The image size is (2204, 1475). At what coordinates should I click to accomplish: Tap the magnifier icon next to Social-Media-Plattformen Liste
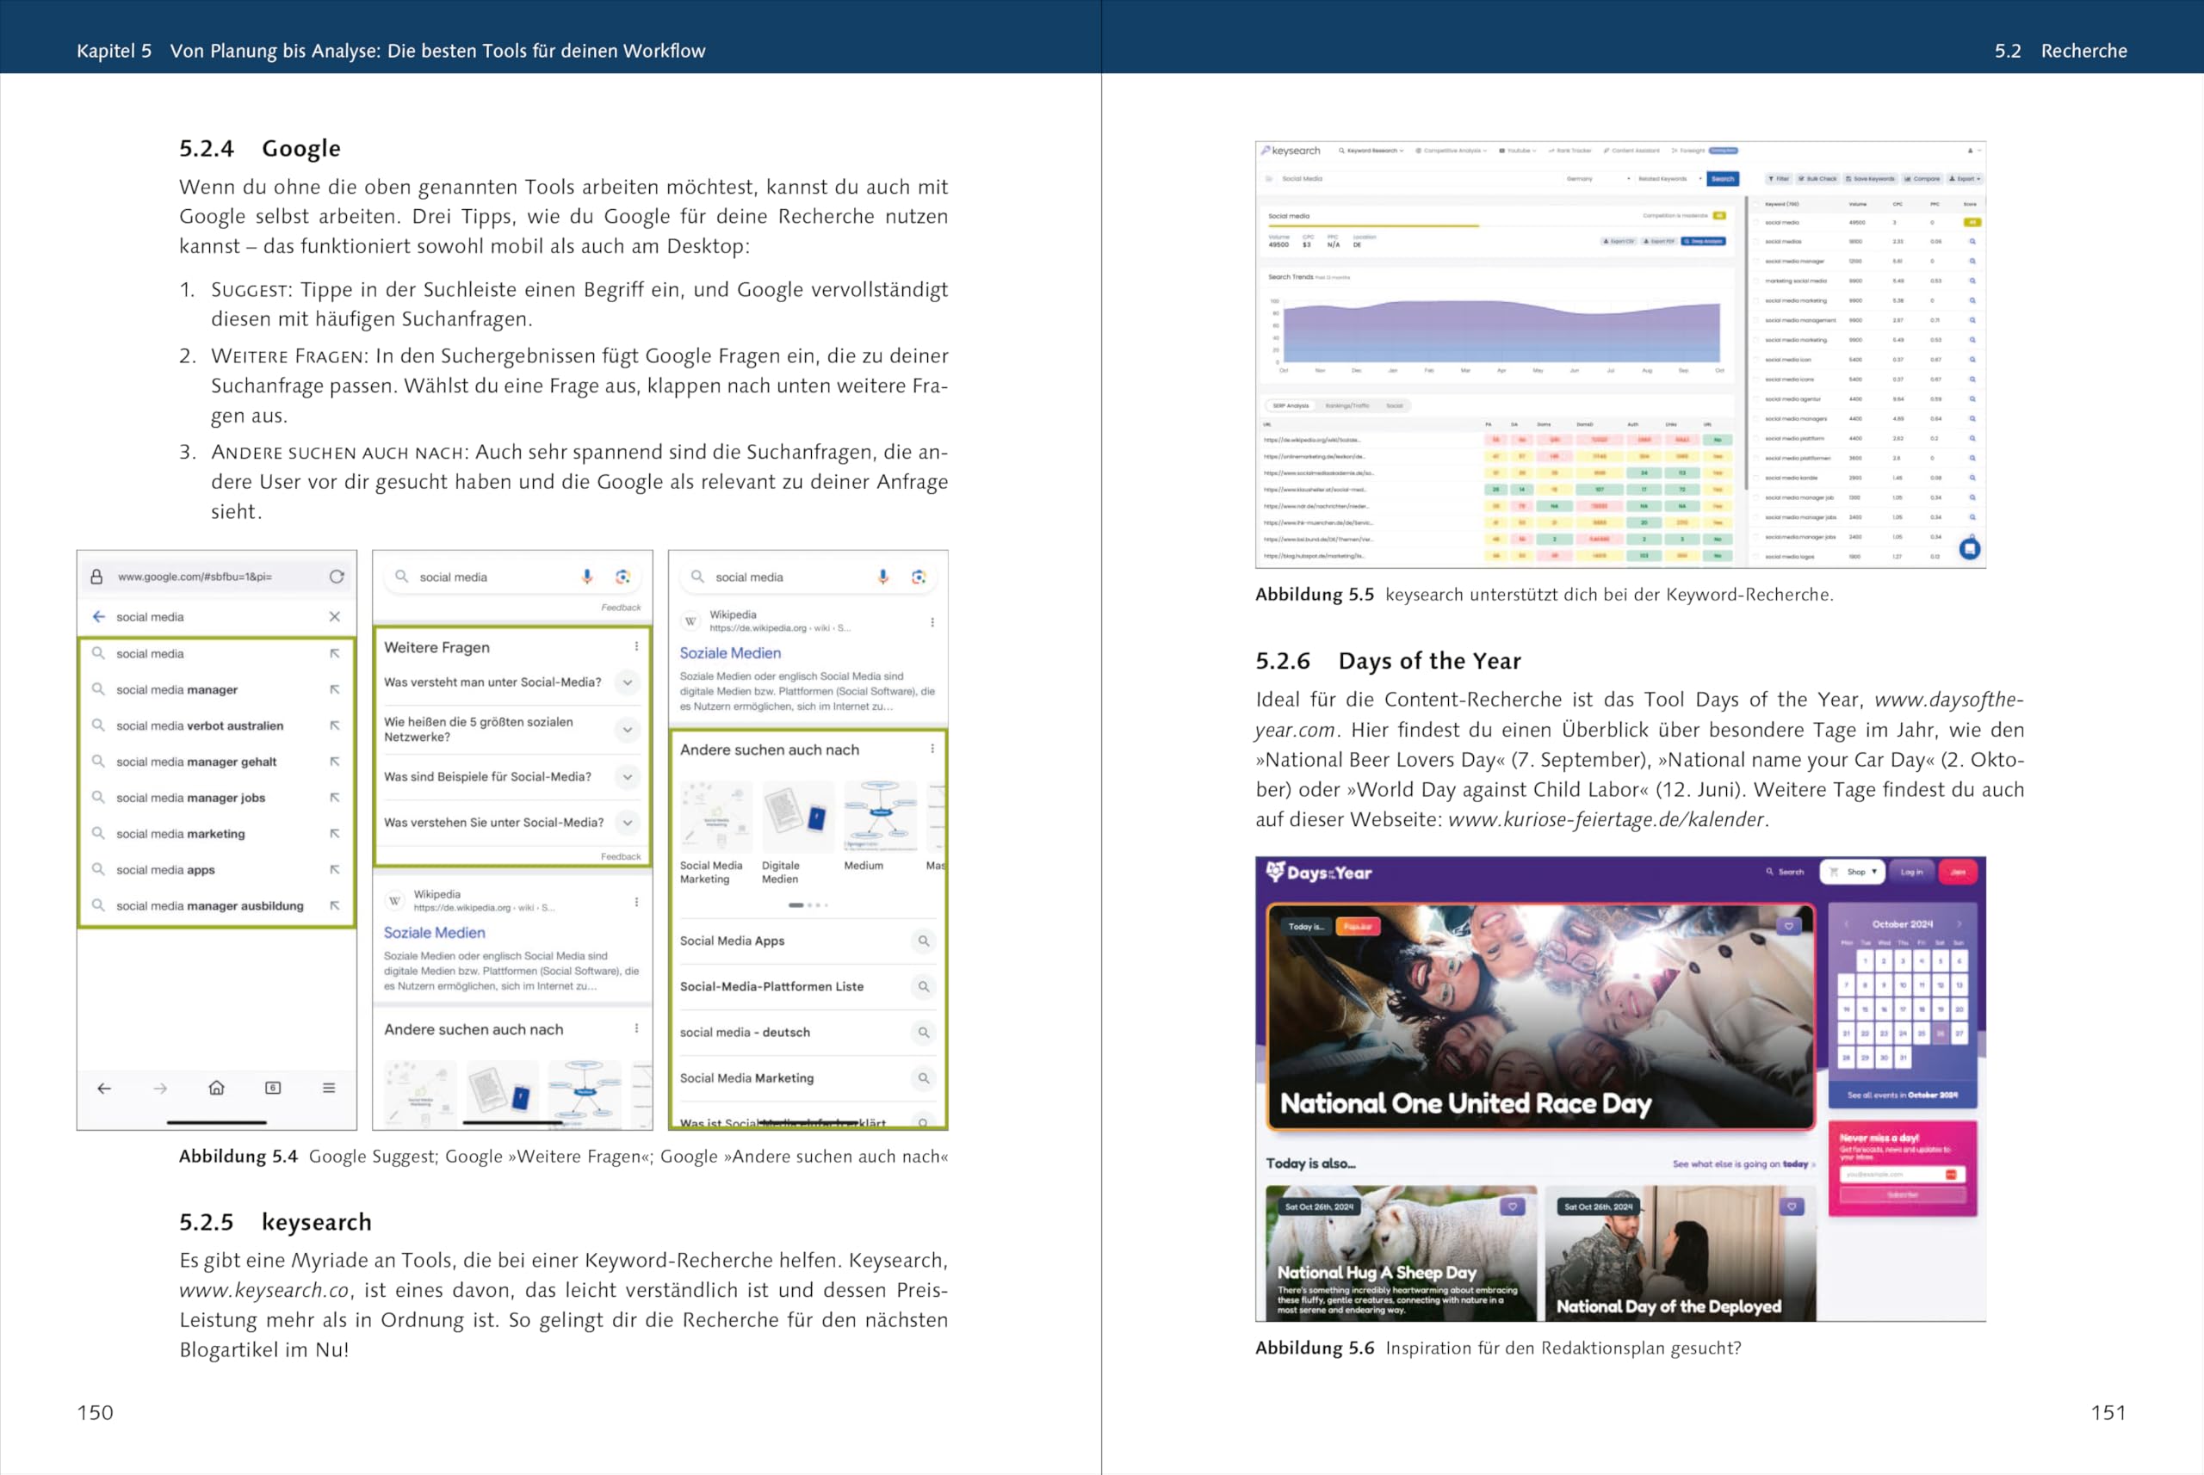(924, 987)
